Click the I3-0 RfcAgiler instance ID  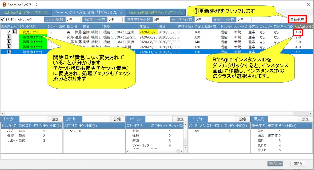coord(298,42)
